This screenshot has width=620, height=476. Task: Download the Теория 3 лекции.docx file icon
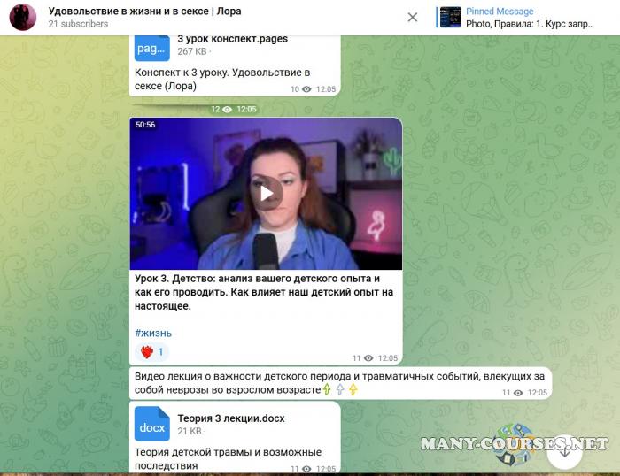pos(151,424)
